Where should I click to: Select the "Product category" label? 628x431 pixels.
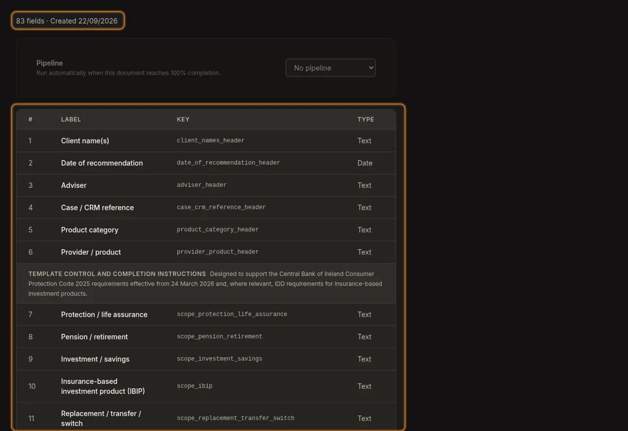coord(90,230)
